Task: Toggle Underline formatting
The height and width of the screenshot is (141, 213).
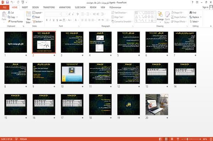Action: click(54, 20)
